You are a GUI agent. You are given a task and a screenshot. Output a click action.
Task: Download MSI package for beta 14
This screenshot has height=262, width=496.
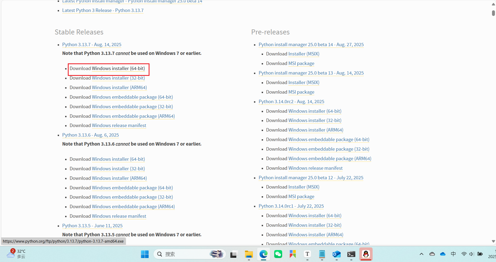[301, 63]
